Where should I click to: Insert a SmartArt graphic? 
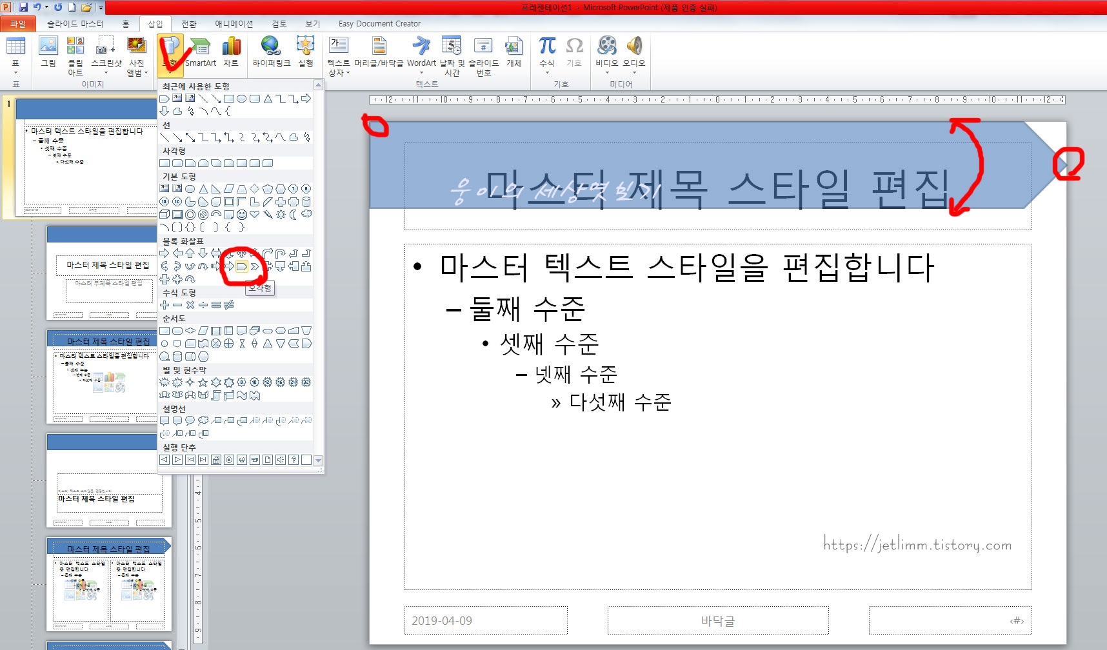tap(201, 52)
